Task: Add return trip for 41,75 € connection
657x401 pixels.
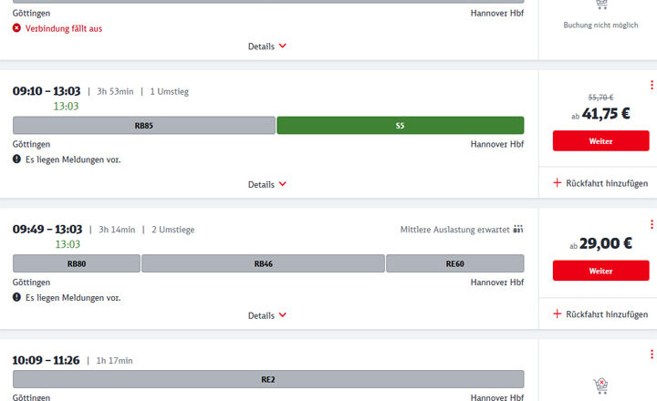Action: coord(600,183)
